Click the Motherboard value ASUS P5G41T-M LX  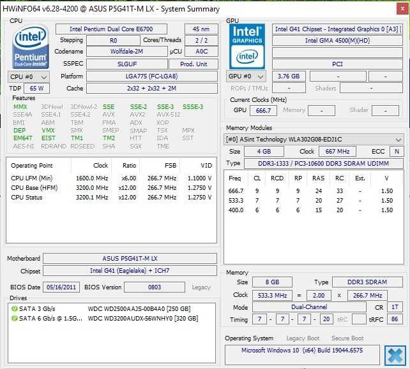130,258
